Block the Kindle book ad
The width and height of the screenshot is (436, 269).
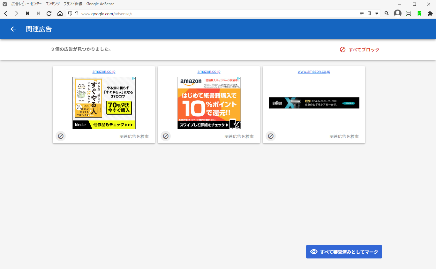pos(61,136)
